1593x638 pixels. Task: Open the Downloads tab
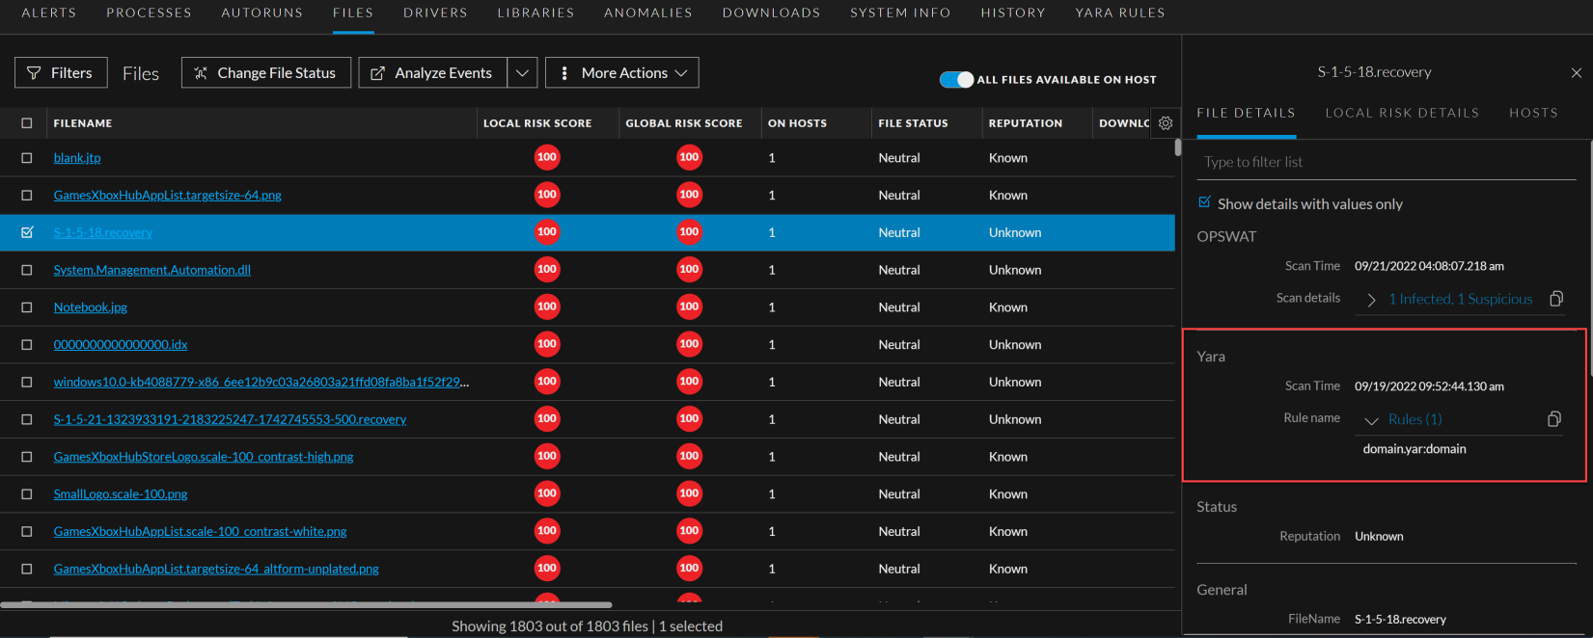coord(771,13)
